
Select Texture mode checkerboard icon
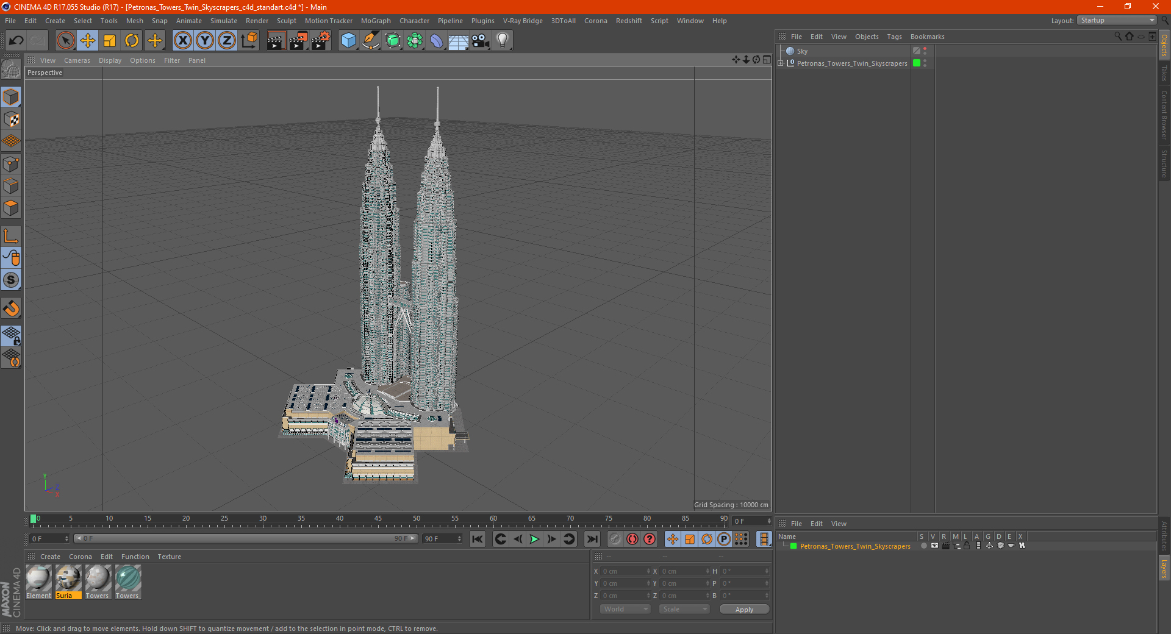11,119
